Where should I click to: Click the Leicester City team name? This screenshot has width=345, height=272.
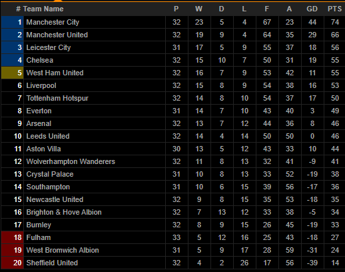click(x=49, y=47)
